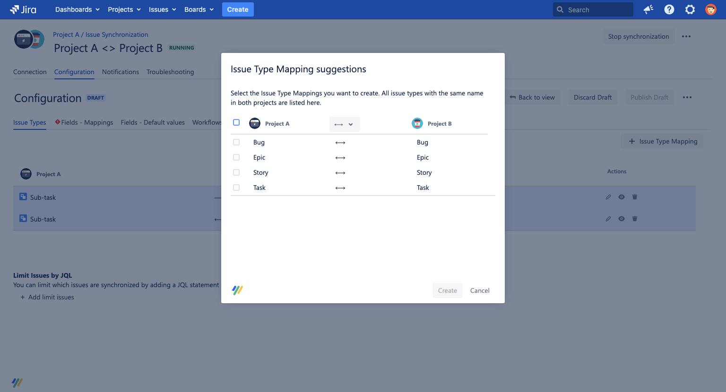Check the Story issue type mapping
Image resolution: width=726 pixels, height=392 pixels.
236,172
